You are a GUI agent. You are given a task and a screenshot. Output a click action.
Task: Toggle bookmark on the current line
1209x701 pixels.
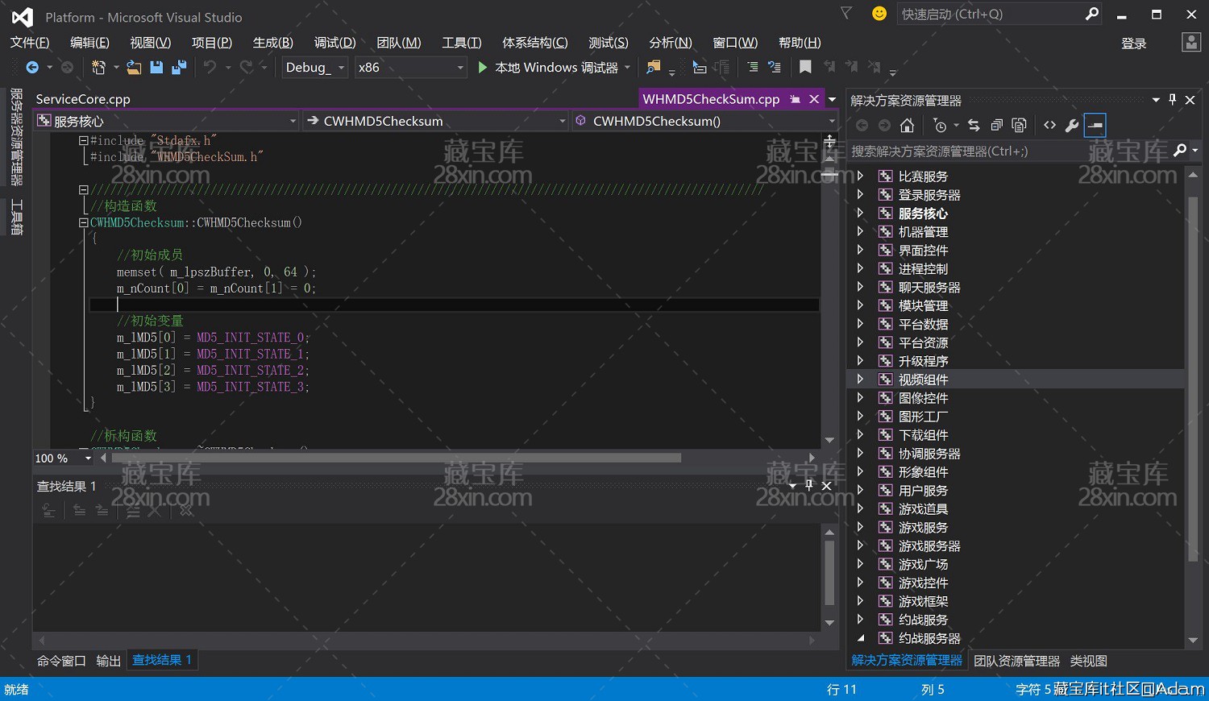coord(805,68)
